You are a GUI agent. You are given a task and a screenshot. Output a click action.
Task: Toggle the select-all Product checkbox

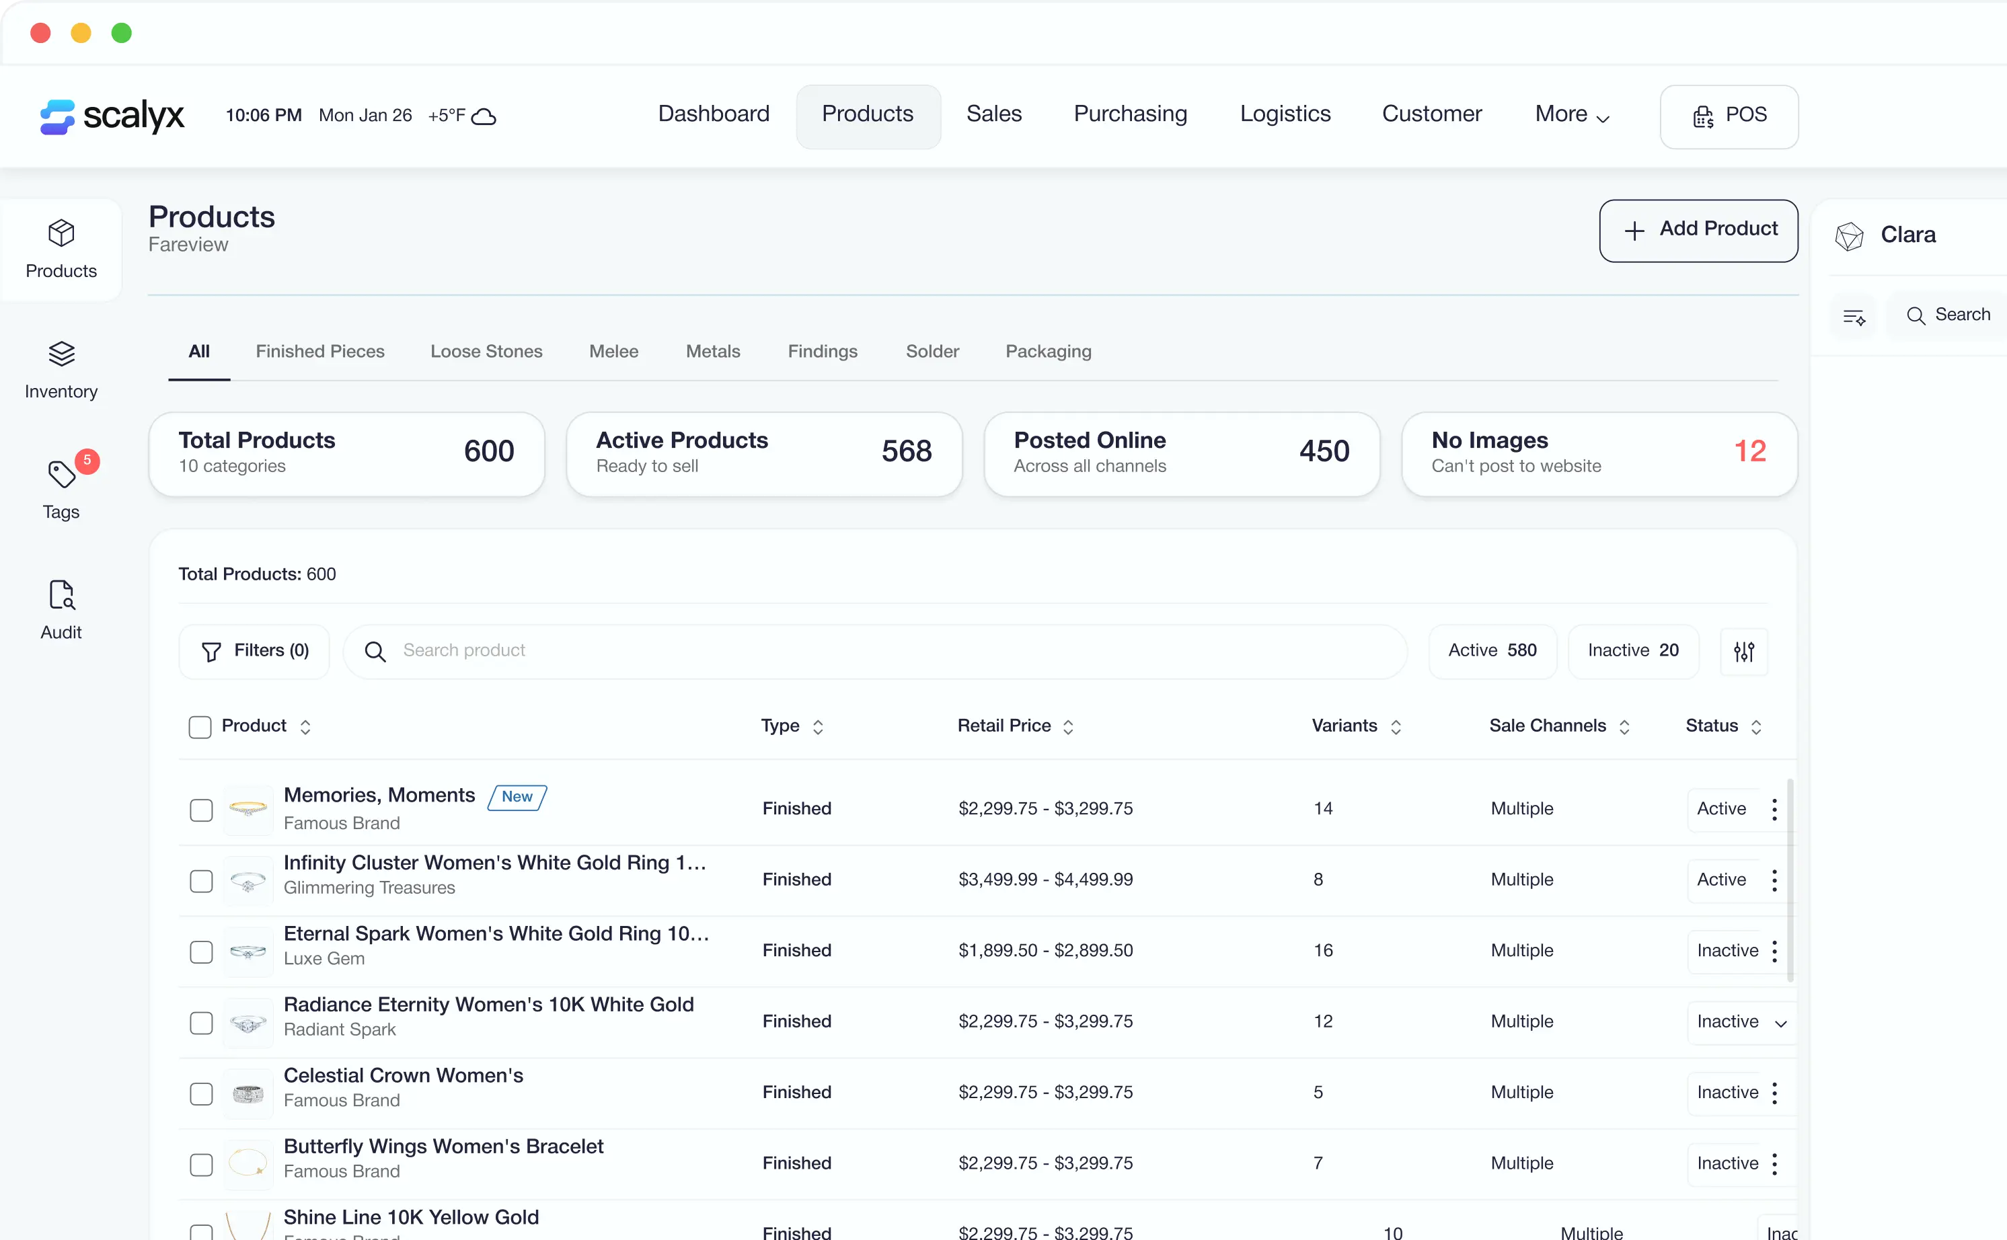[199, 727]
